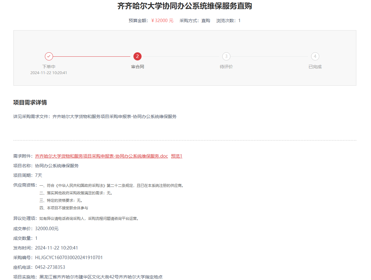The width and height of the screenshot is (371, 280).
Task: Click the 项目实施地 address text
Action: click(x=101, y=277)
